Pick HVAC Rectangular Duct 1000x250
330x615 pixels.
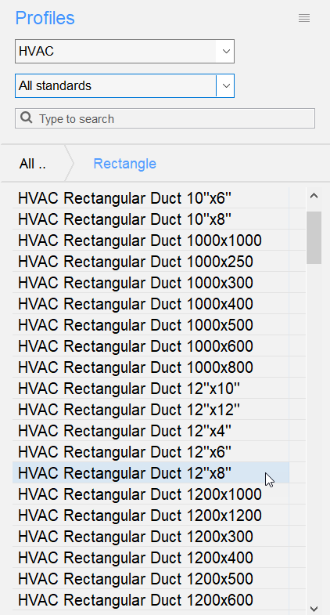[151, 261]
